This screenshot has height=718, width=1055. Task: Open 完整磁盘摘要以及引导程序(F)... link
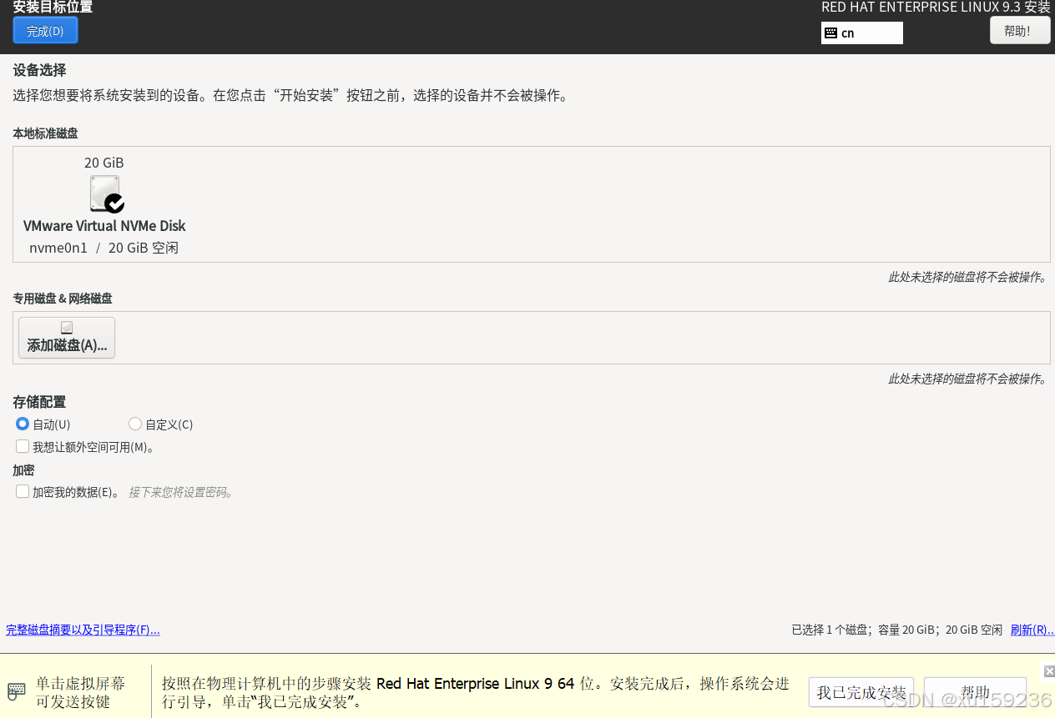pyautogui.click(x=83, y=630)
